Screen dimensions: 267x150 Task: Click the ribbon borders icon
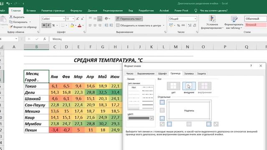pos(63,25)
